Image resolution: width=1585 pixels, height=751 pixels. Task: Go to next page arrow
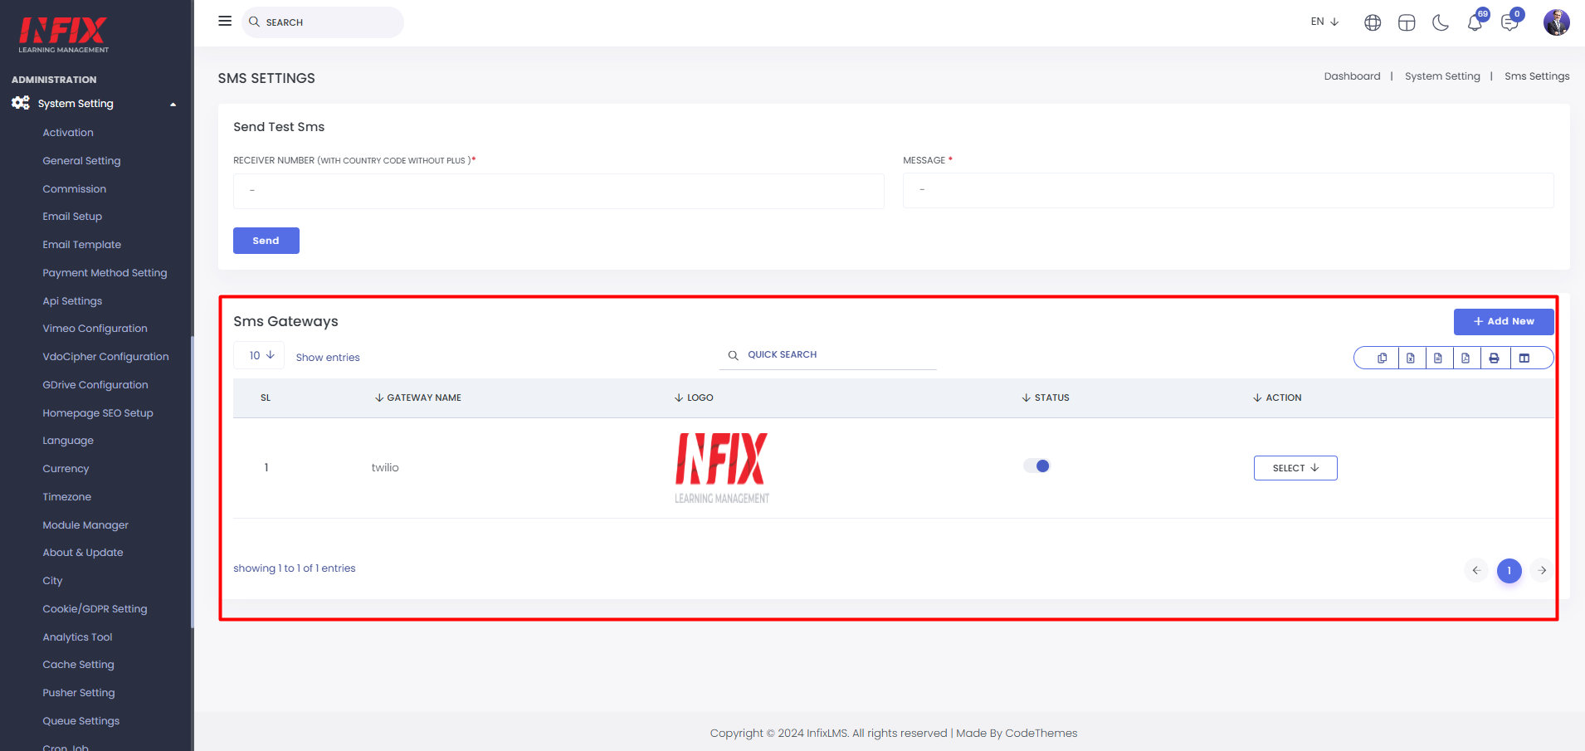click(x=1542, y=570)
